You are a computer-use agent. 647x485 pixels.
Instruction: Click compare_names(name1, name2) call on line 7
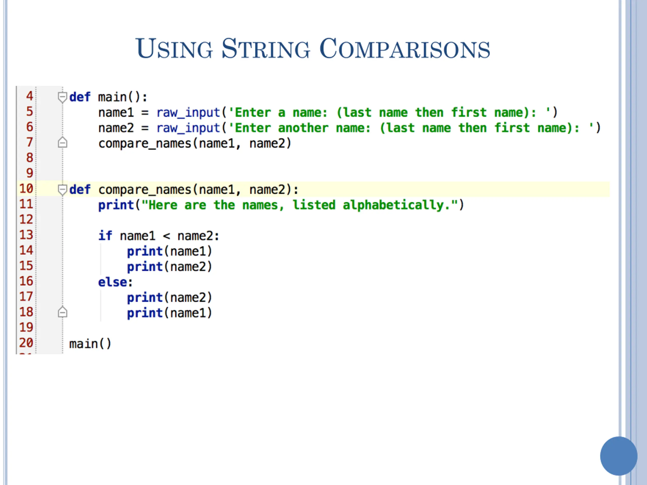click(195, 144)
